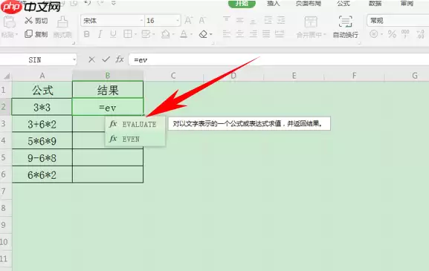
Task: Open the 页面布局 (Page Layout) tab
Action: pos(308,3)
